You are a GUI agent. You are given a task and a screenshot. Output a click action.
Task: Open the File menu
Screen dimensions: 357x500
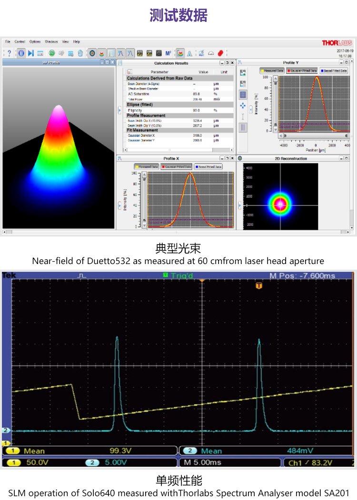[8, 42]
